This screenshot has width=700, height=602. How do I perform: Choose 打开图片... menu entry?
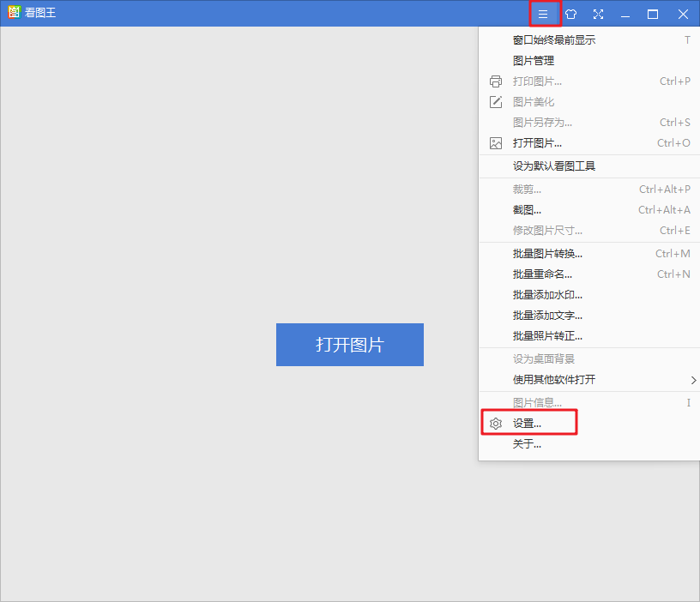click(x=589, y=143)
